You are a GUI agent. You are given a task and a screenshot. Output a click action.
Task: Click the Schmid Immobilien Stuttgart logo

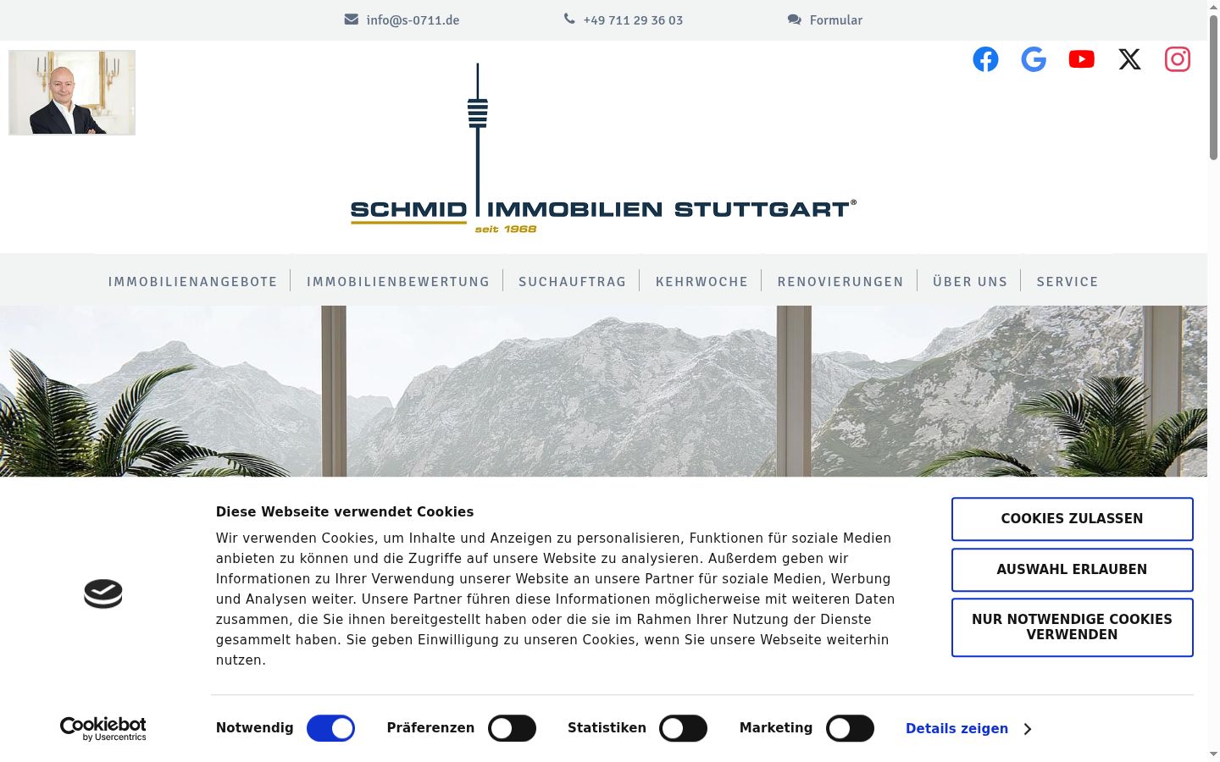point(603,148)
